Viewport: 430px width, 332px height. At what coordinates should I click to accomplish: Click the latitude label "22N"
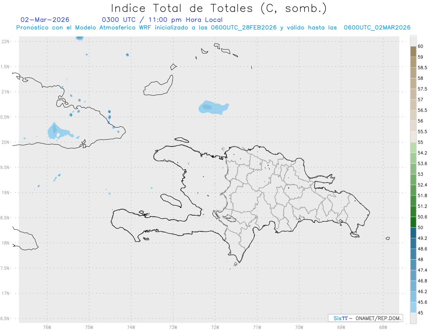(x=5, y=41)
